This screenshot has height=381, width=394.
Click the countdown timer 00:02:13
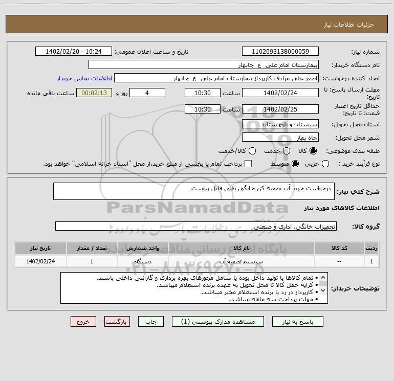[94, 93]
